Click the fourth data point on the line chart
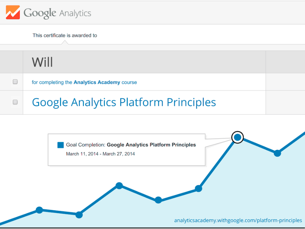The height and width of the screenshot is (229, 305). point(159,200)
